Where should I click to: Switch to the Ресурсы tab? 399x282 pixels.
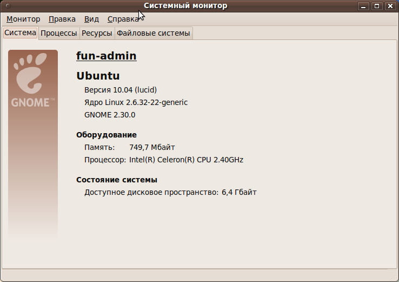tap(97, 33)
